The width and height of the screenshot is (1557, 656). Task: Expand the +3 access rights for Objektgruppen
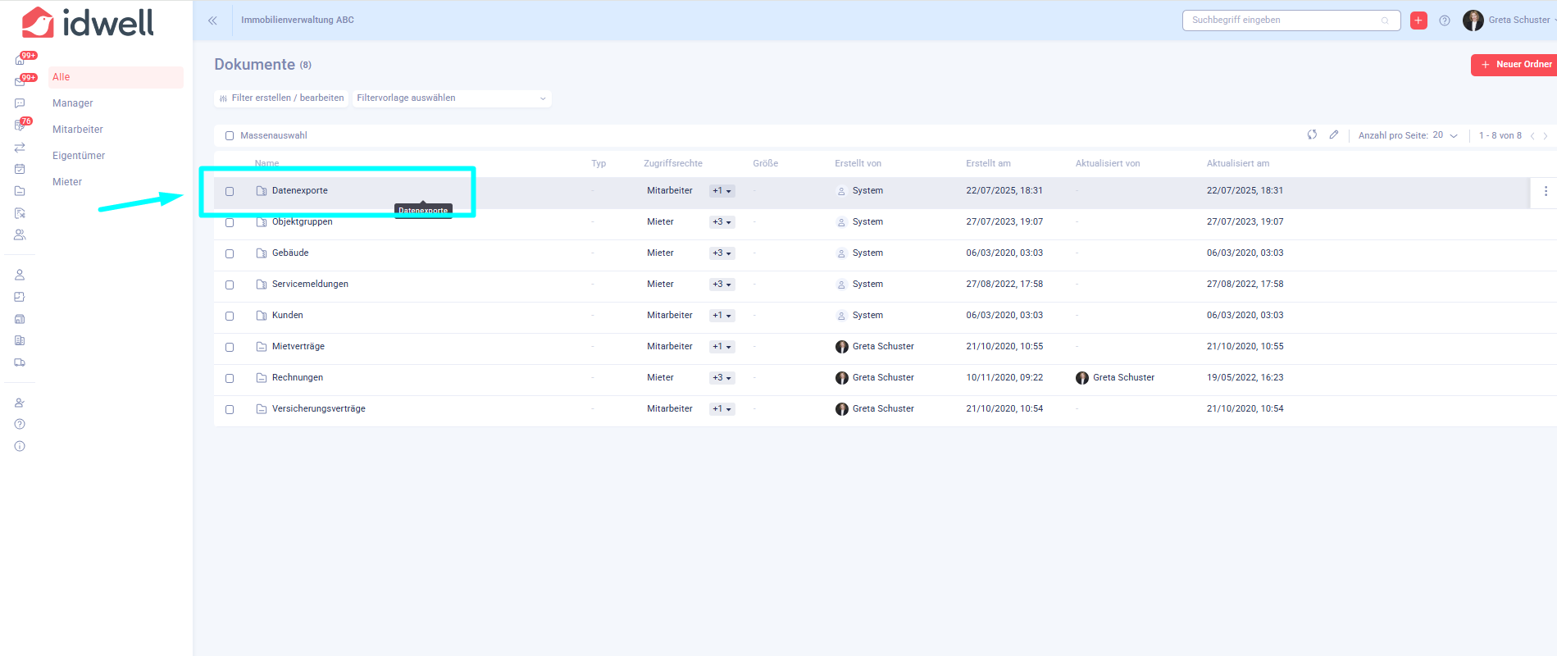(x=722, y=222)
